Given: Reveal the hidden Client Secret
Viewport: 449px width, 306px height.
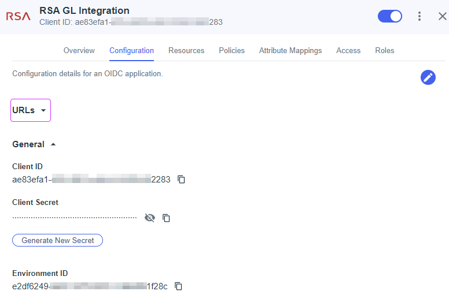Looking at the screenshot, I should point(150,218).
